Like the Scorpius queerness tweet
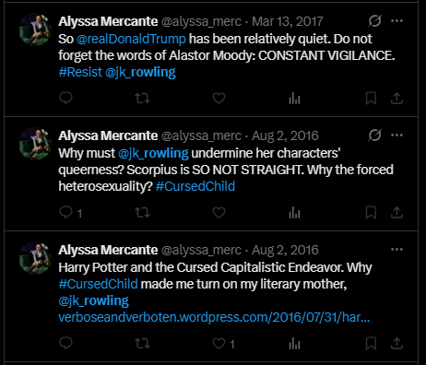 [x=219, y=212]
